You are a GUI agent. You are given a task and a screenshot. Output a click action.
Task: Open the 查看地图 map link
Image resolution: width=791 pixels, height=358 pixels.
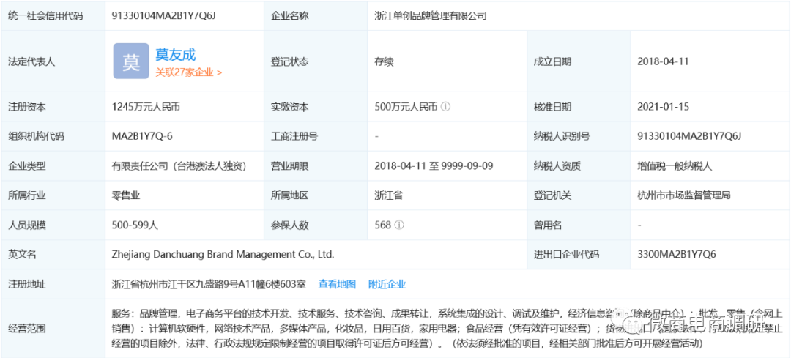pyautogui.click(x=337, y=284)
